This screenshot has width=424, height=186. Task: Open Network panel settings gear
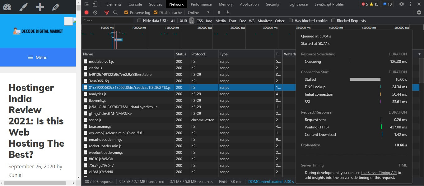pos(419,12)
